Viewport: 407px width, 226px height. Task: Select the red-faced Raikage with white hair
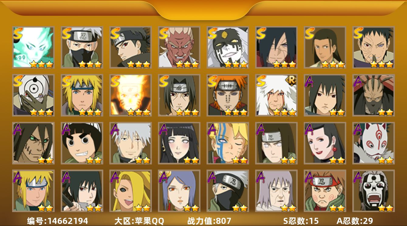[179, 47]
